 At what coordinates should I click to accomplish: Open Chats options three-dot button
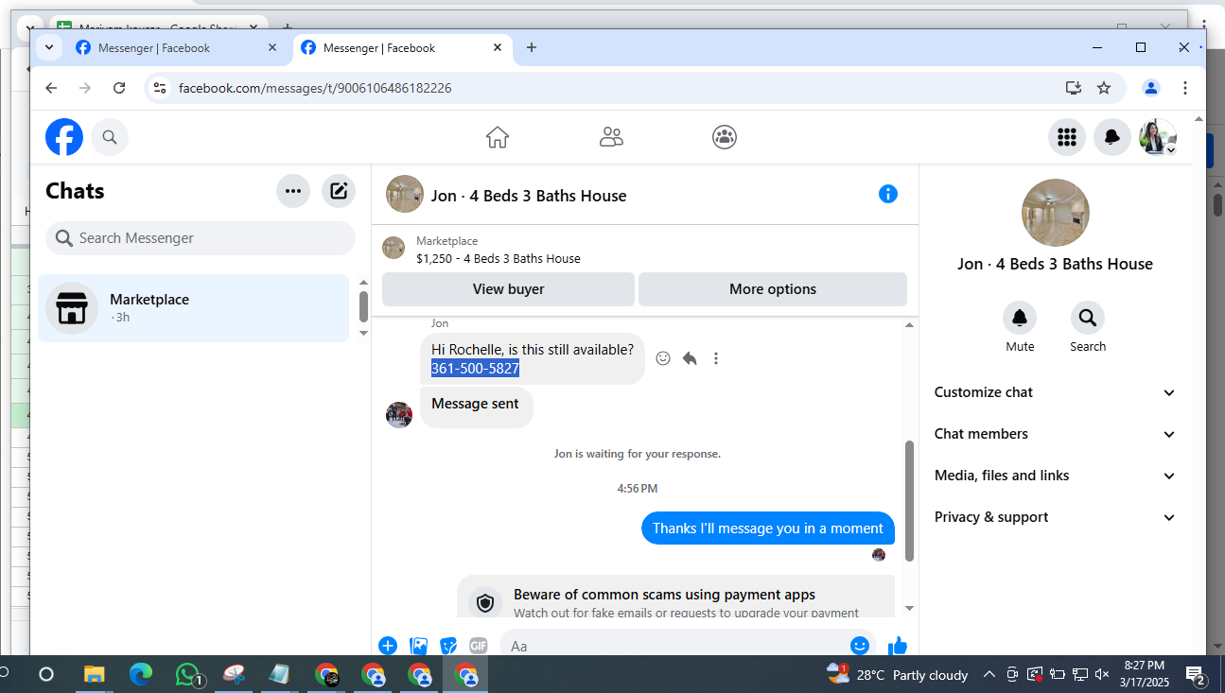coord(293,191)
